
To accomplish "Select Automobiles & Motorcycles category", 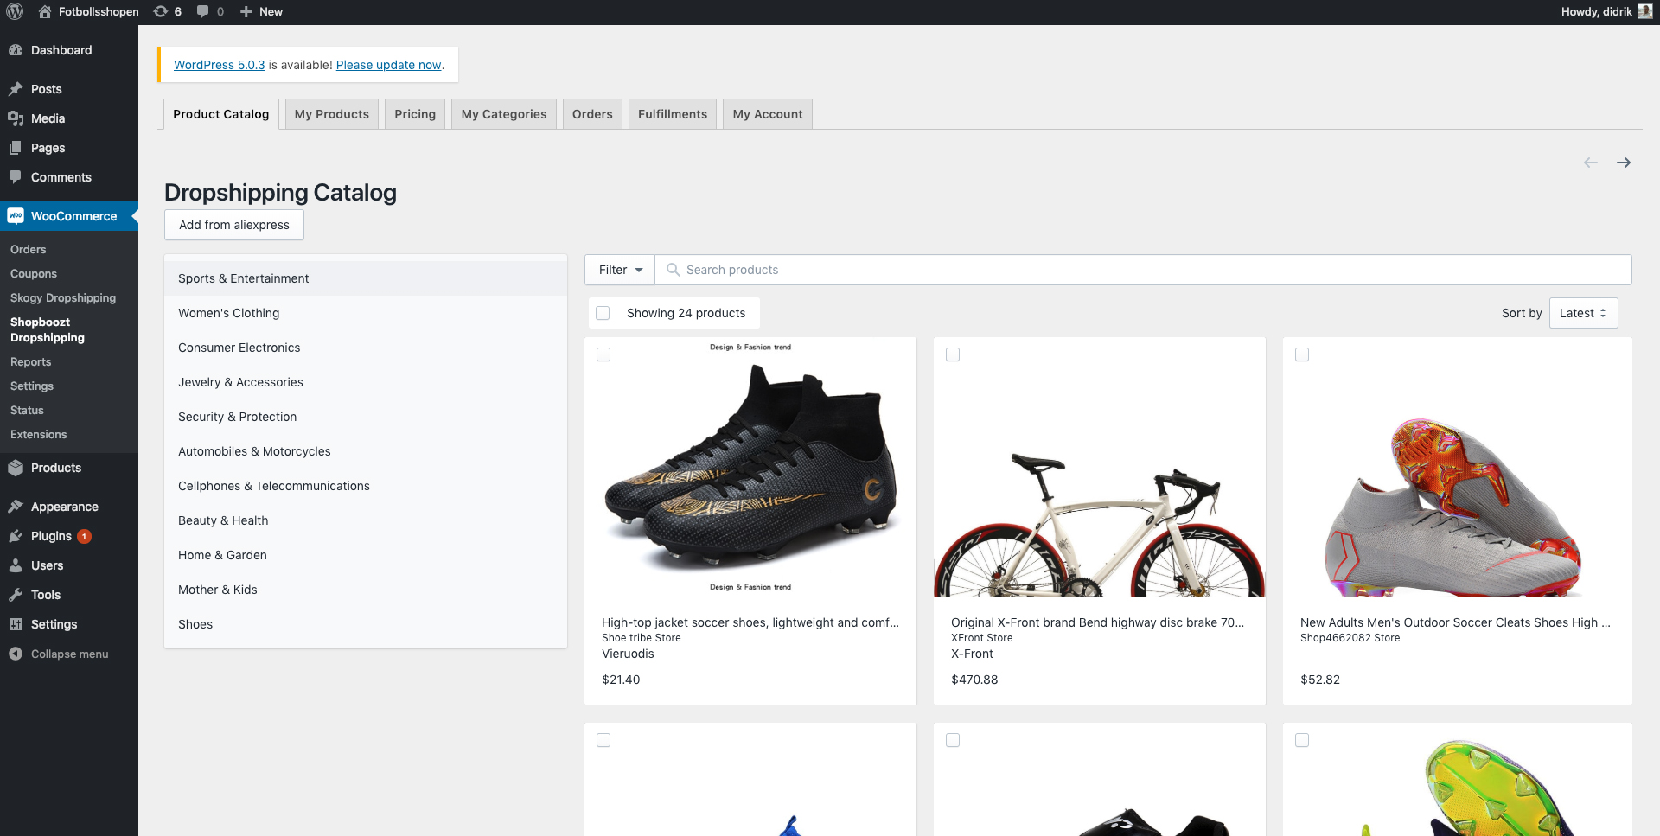I will pyautogui.click(x=366, y=451).
